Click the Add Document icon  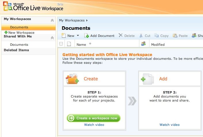[x=86, y=35]
